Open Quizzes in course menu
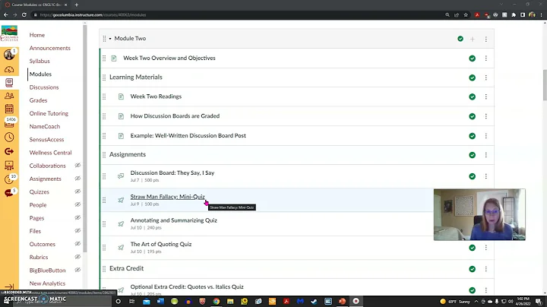The height and width of the screenshot is (307, 547). coord(39,191)
